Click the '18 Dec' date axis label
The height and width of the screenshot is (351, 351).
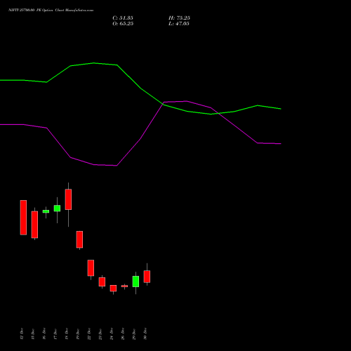[x=67, y=333]
